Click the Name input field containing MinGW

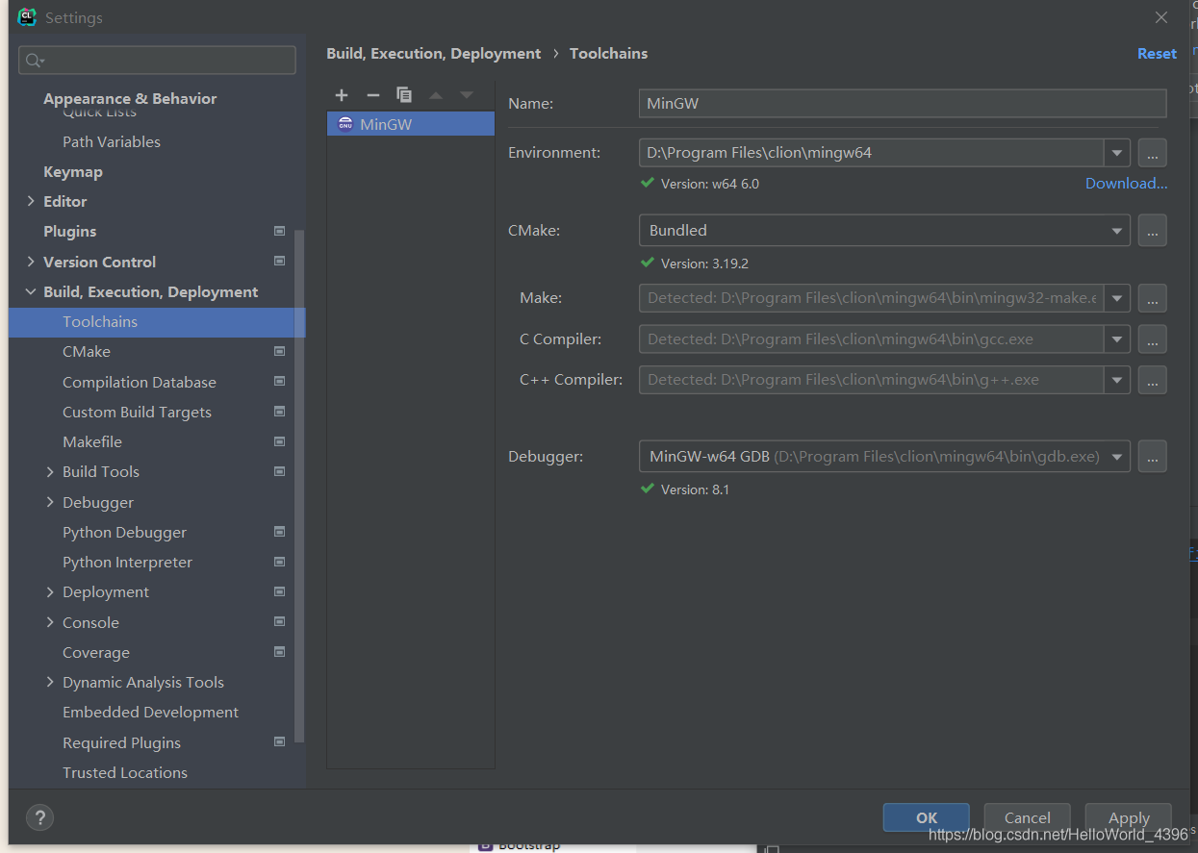point(903,103)
